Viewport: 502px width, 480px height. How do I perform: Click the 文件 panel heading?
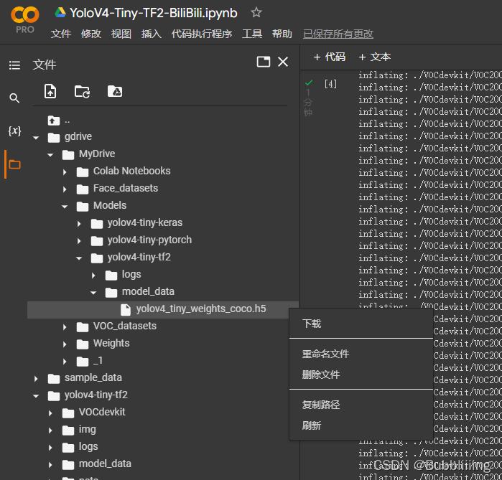pyautogui.click(x=45, y=65)
